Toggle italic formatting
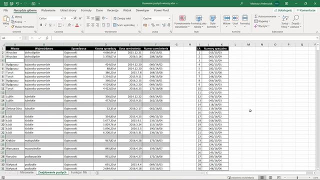Screen dimensions: 320x180 tap(45, 25)
